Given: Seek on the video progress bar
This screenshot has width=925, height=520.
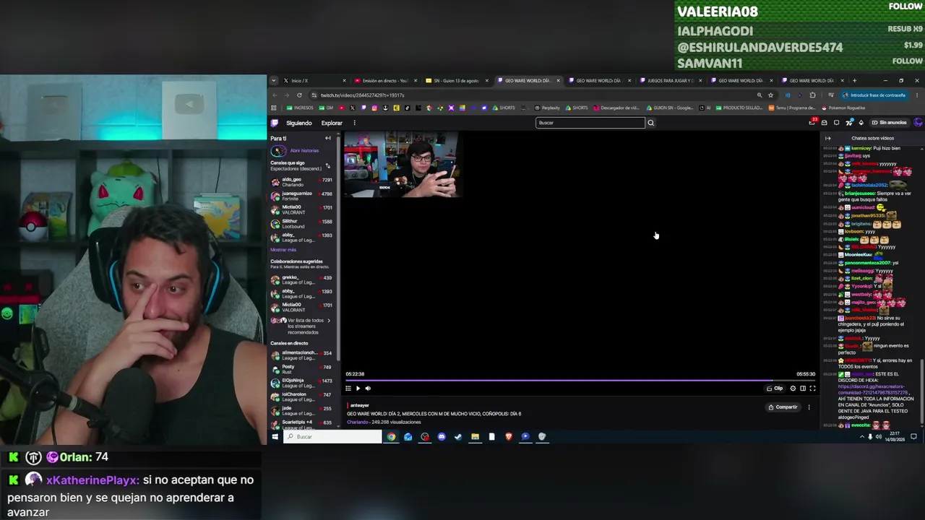Looking at the screenshot, I should point(580,381).
